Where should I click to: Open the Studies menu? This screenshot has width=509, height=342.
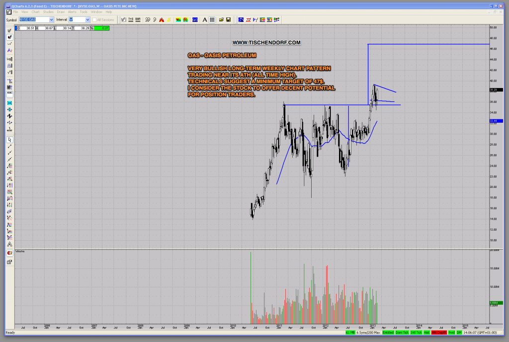(47, 12)
